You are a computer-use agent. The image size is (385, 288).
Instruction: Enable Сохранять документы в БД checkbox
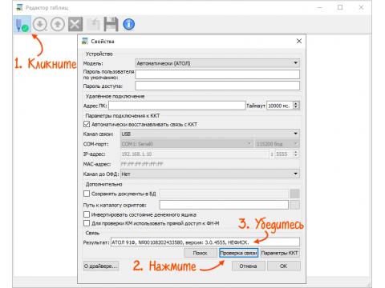pos(87,194)
